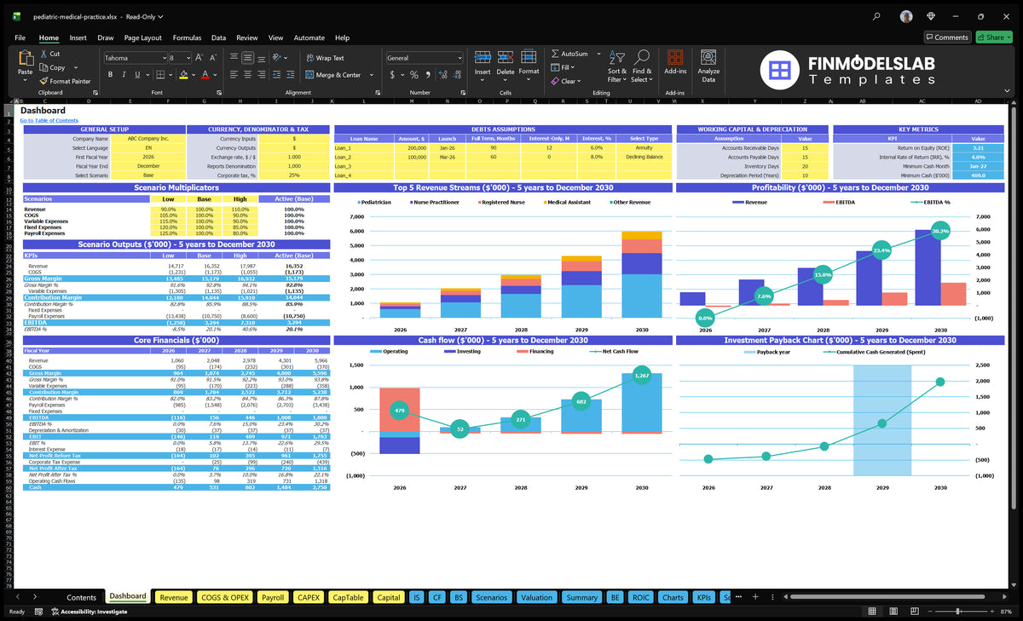
Task: Decrease the cell indent
Action: click(x=277, y=74)
